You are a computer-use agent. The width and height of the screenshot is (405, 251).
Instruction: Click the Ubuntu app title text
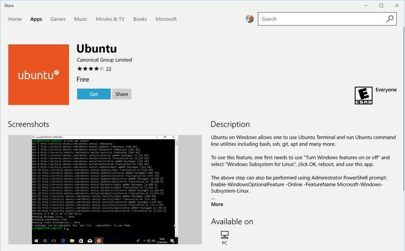[97, 48]
